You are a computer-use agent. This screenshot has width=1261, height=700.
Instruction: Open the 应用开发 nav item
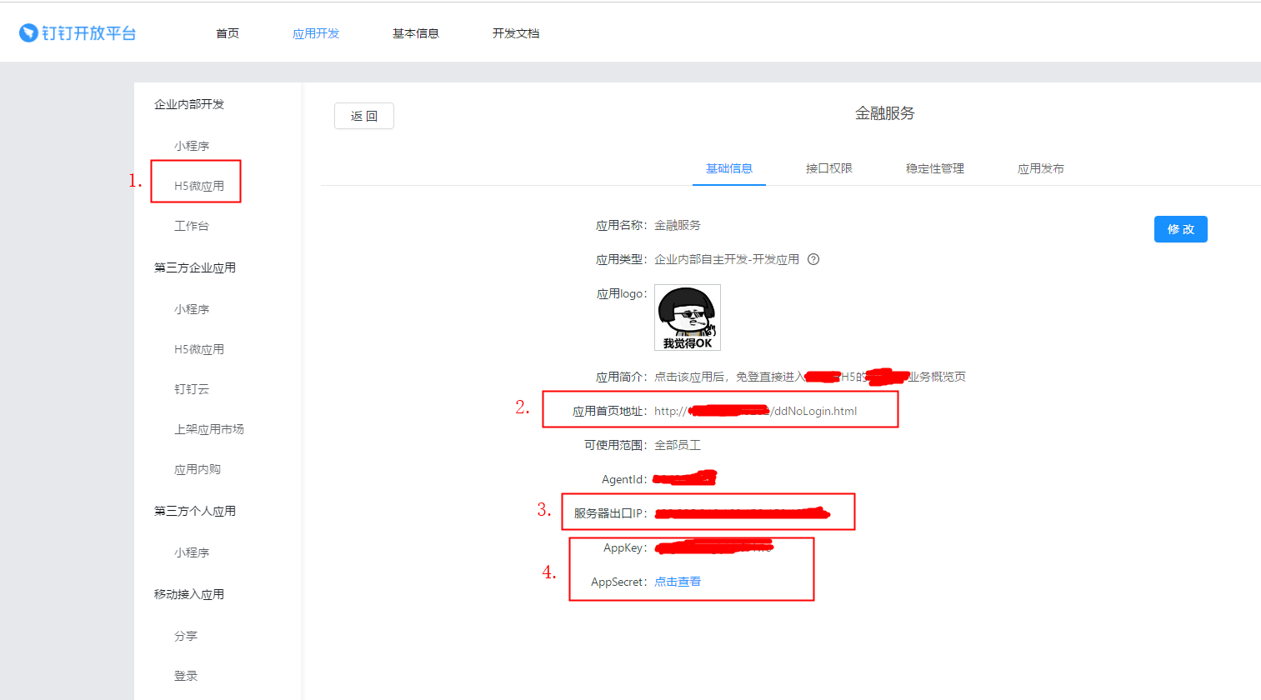(316, 33)
